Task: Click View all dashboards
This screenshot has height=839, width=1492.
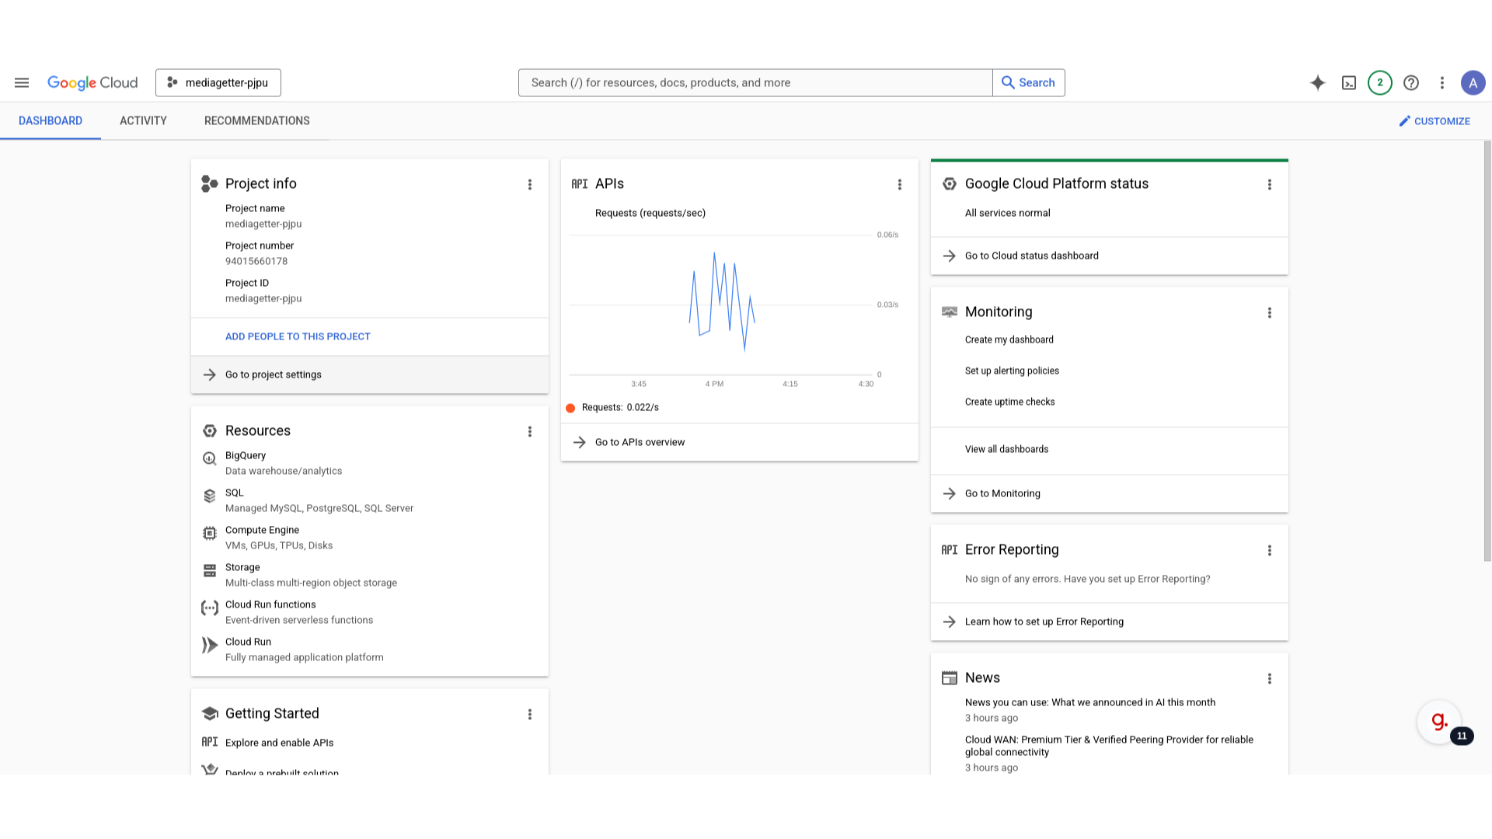Action: (x=1006, y=449)
